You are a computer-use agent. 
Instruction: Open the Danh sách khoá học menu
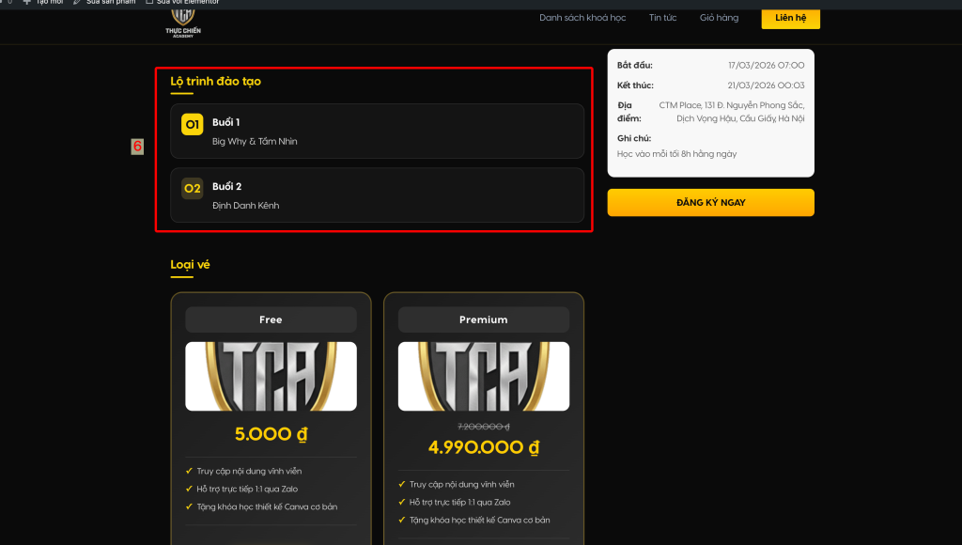(582, 18)
